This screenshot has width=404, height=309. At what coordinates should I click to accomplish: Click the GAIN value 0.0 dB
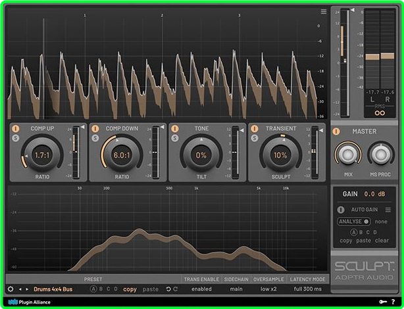point(374,194)
